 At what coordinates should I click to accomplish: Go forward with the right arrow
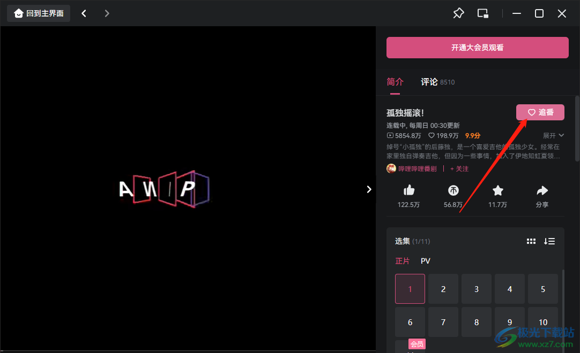[x=107, y=14]
